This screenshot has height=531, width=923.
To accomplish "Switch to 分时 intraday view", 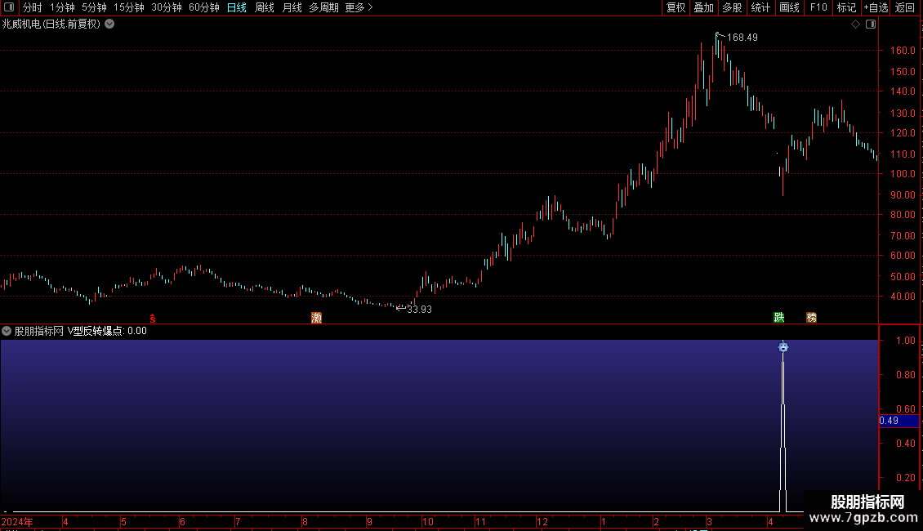I will [x=33, y=7].
